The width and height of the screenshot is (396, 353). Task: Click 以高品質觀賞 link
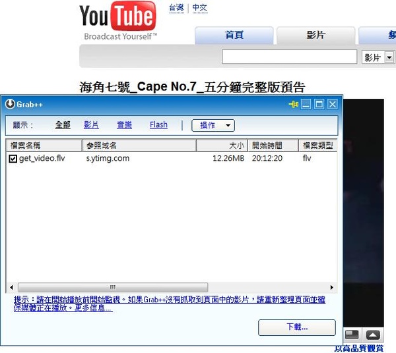click(359, 348)
